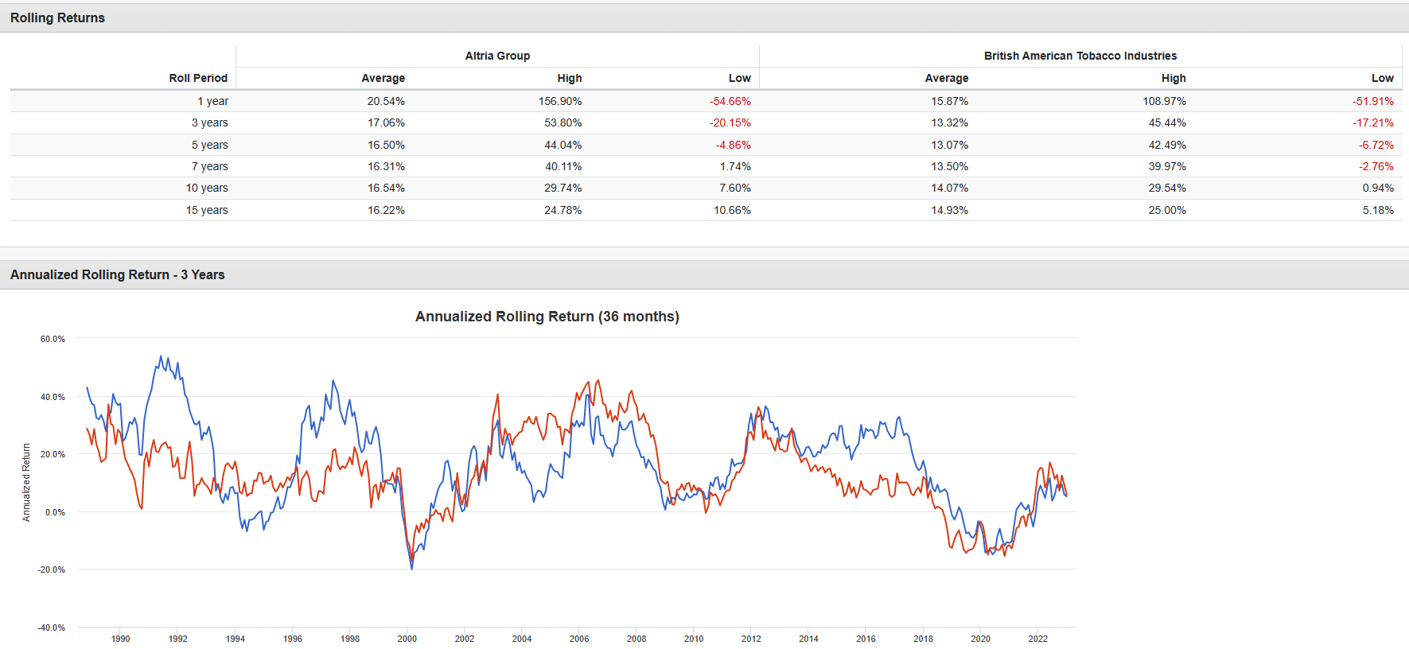Click the -54.66% low return value
The width and height of the screenshot is (1409, 649).
730,101
